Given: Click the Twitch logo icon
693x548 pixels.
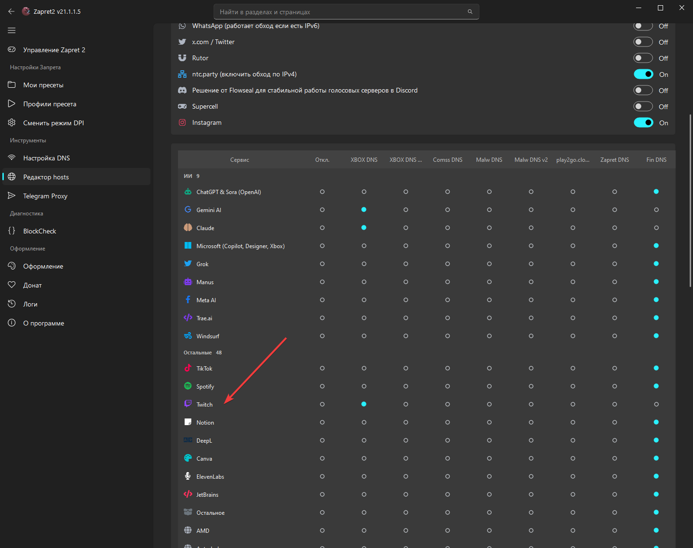Looking at the screenshot, I should tap(188, 404).
